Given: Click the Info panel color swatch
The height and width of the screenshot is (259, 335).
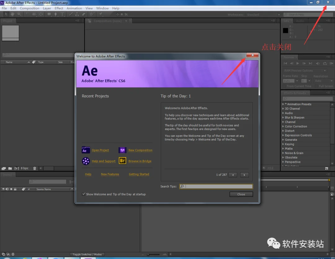Looking at the screenshot, I should pos(285,31).
